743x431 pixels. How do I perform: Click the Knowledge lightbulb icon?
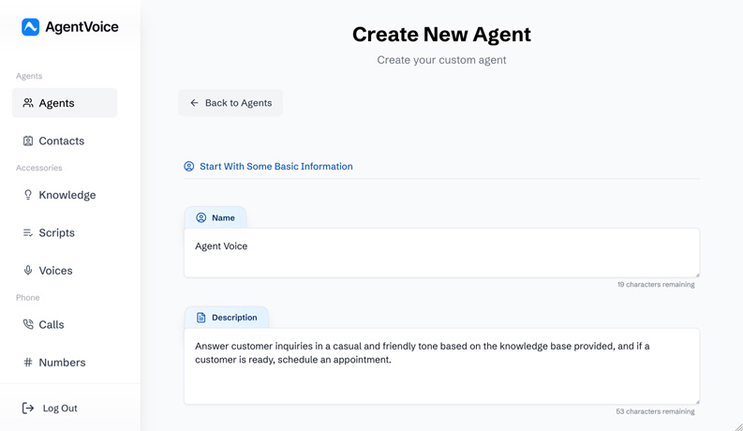click(28, 195)
